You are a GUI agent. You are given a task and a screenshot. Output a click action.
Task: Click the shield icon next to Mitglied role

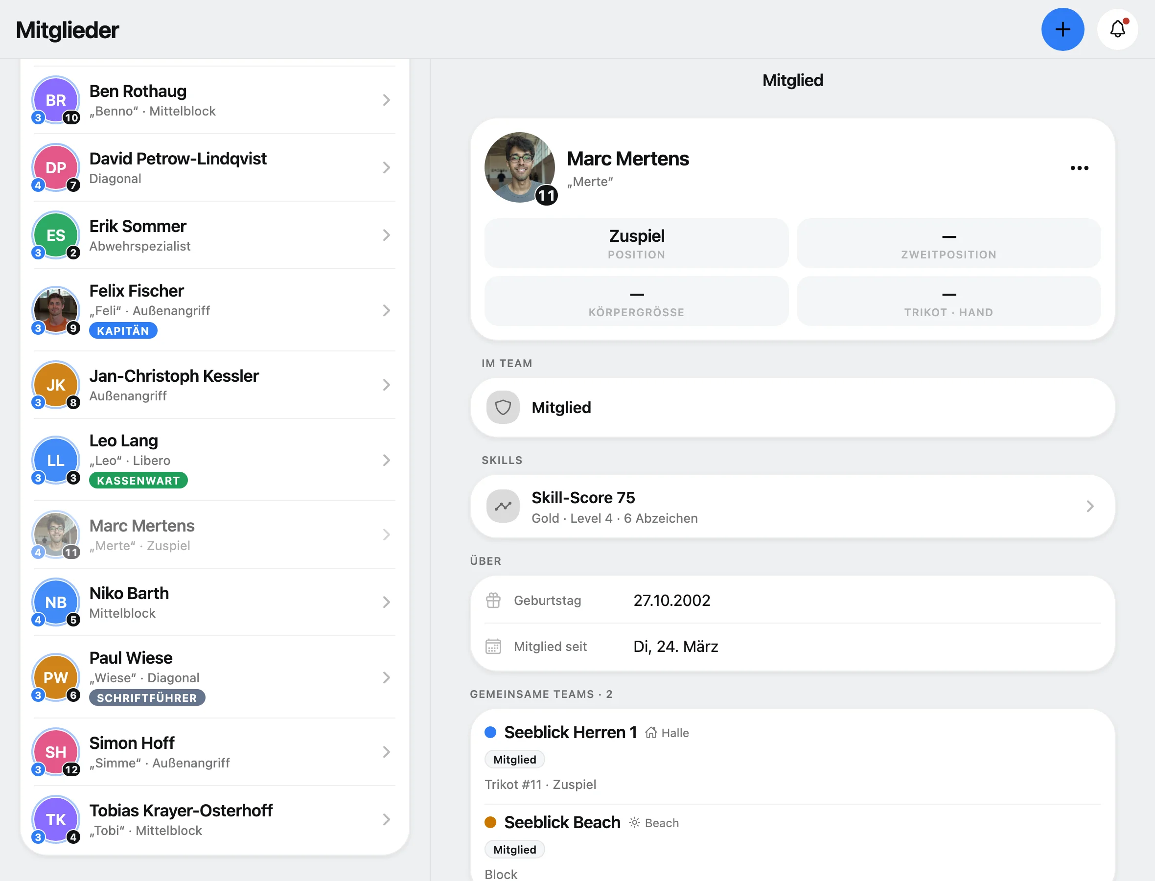tap(503, 407)
